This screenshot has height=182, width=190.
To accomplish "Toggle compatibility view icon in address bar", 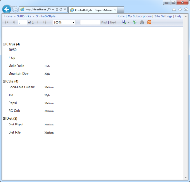I will (x=57, y=10).
